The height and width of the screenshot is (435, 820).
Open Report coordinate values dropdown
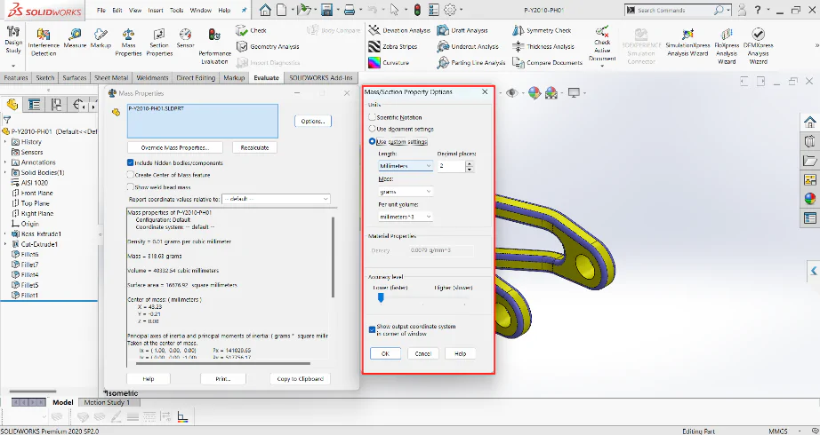click(276, 199)
